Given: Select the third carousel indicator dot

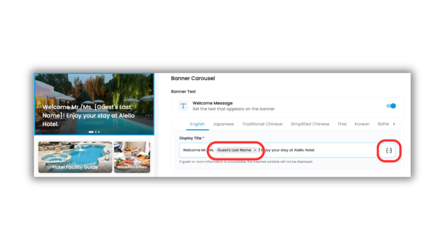Looking at the screenshot, I should [x=99, y=132].
